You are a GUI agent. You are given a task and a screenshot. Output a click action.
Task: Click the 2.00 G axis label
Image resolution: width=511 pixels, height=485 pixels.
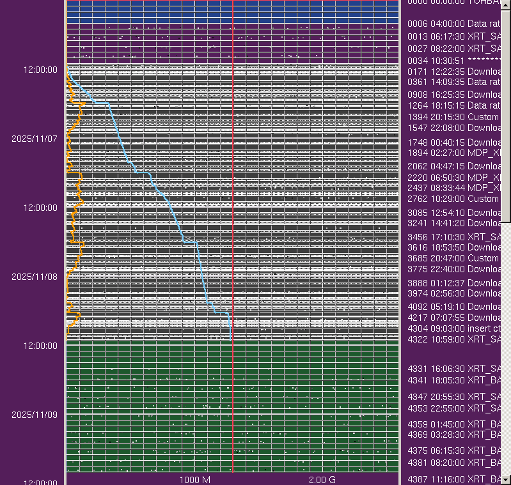[x=322, y=479]
